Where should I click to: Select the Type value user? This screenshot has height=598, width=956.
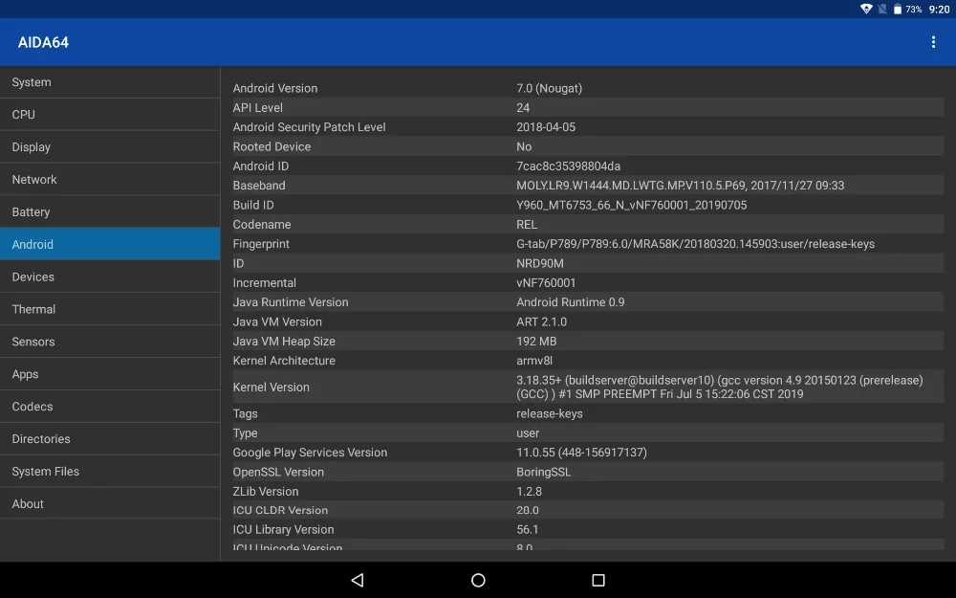pyautogui.click(x=528, y=433)
